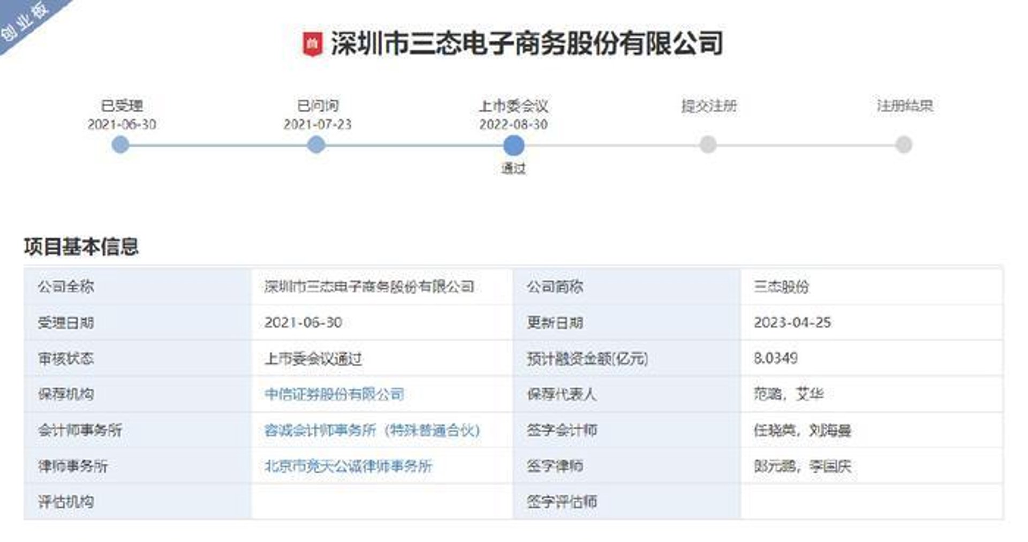Click the 律师事务所 label cell
The width and height of the screenshot is (1028, 542).
(x=138, y=466)
